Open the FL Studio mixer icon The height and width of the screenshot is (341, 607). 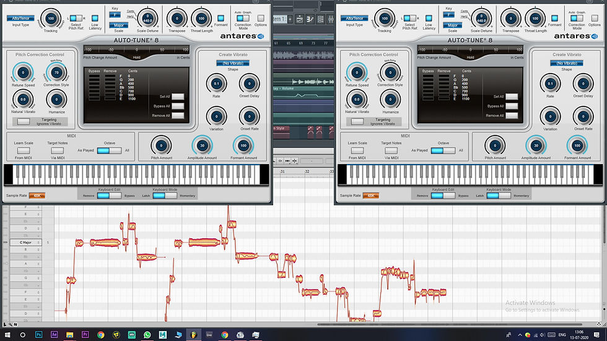[331, 19]
